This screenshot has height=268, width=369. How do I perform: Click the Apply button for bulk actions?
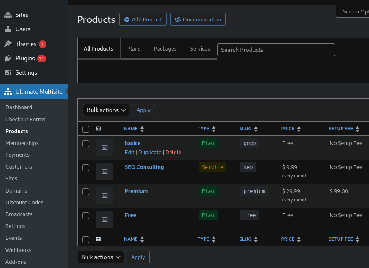pyautogui.click(x=143, y=110)
